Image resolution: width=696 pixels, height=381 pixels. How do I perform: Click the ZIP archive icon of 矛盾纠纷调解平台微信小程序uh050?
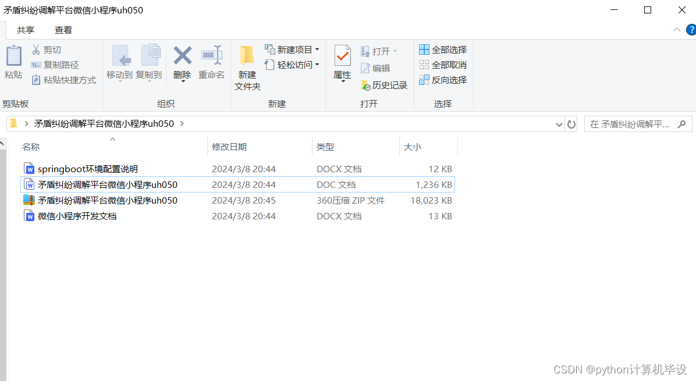[29, 200]
